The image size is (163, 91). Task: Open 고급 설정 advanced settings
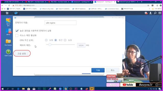22,54
